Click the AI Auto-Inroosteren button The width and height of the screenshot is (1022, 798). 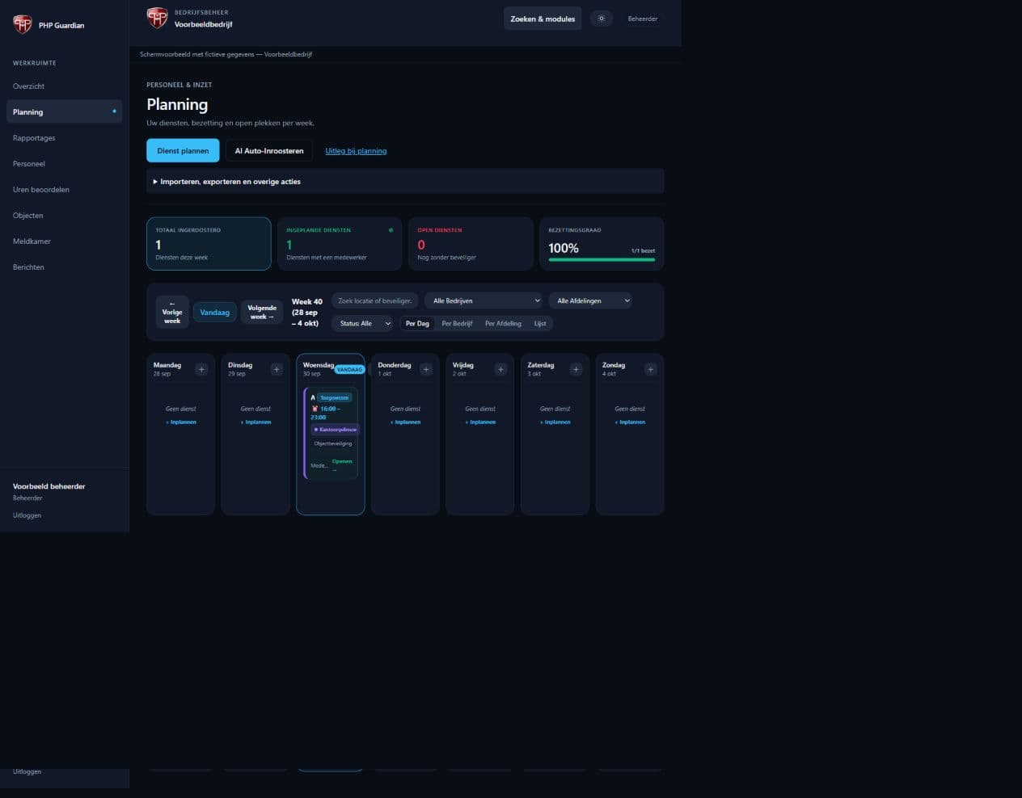click(269, 151)
